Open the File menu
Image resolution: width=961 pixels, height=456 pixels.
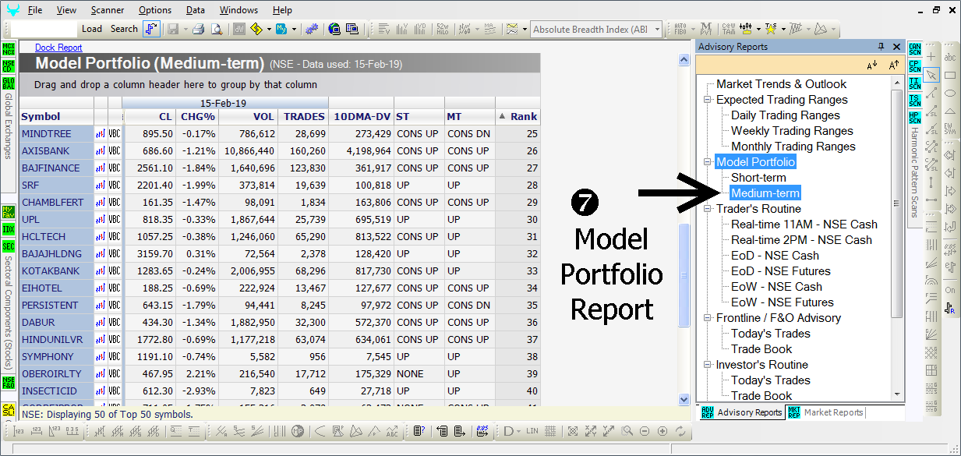[x=35, y=10]
